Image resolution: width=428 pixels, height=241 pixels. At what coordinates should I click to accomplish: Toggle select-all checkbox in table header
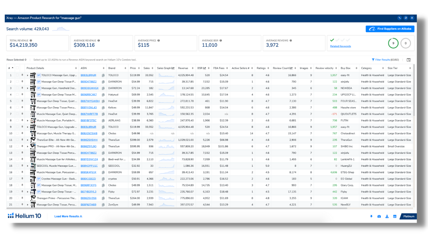coord(17,68)
